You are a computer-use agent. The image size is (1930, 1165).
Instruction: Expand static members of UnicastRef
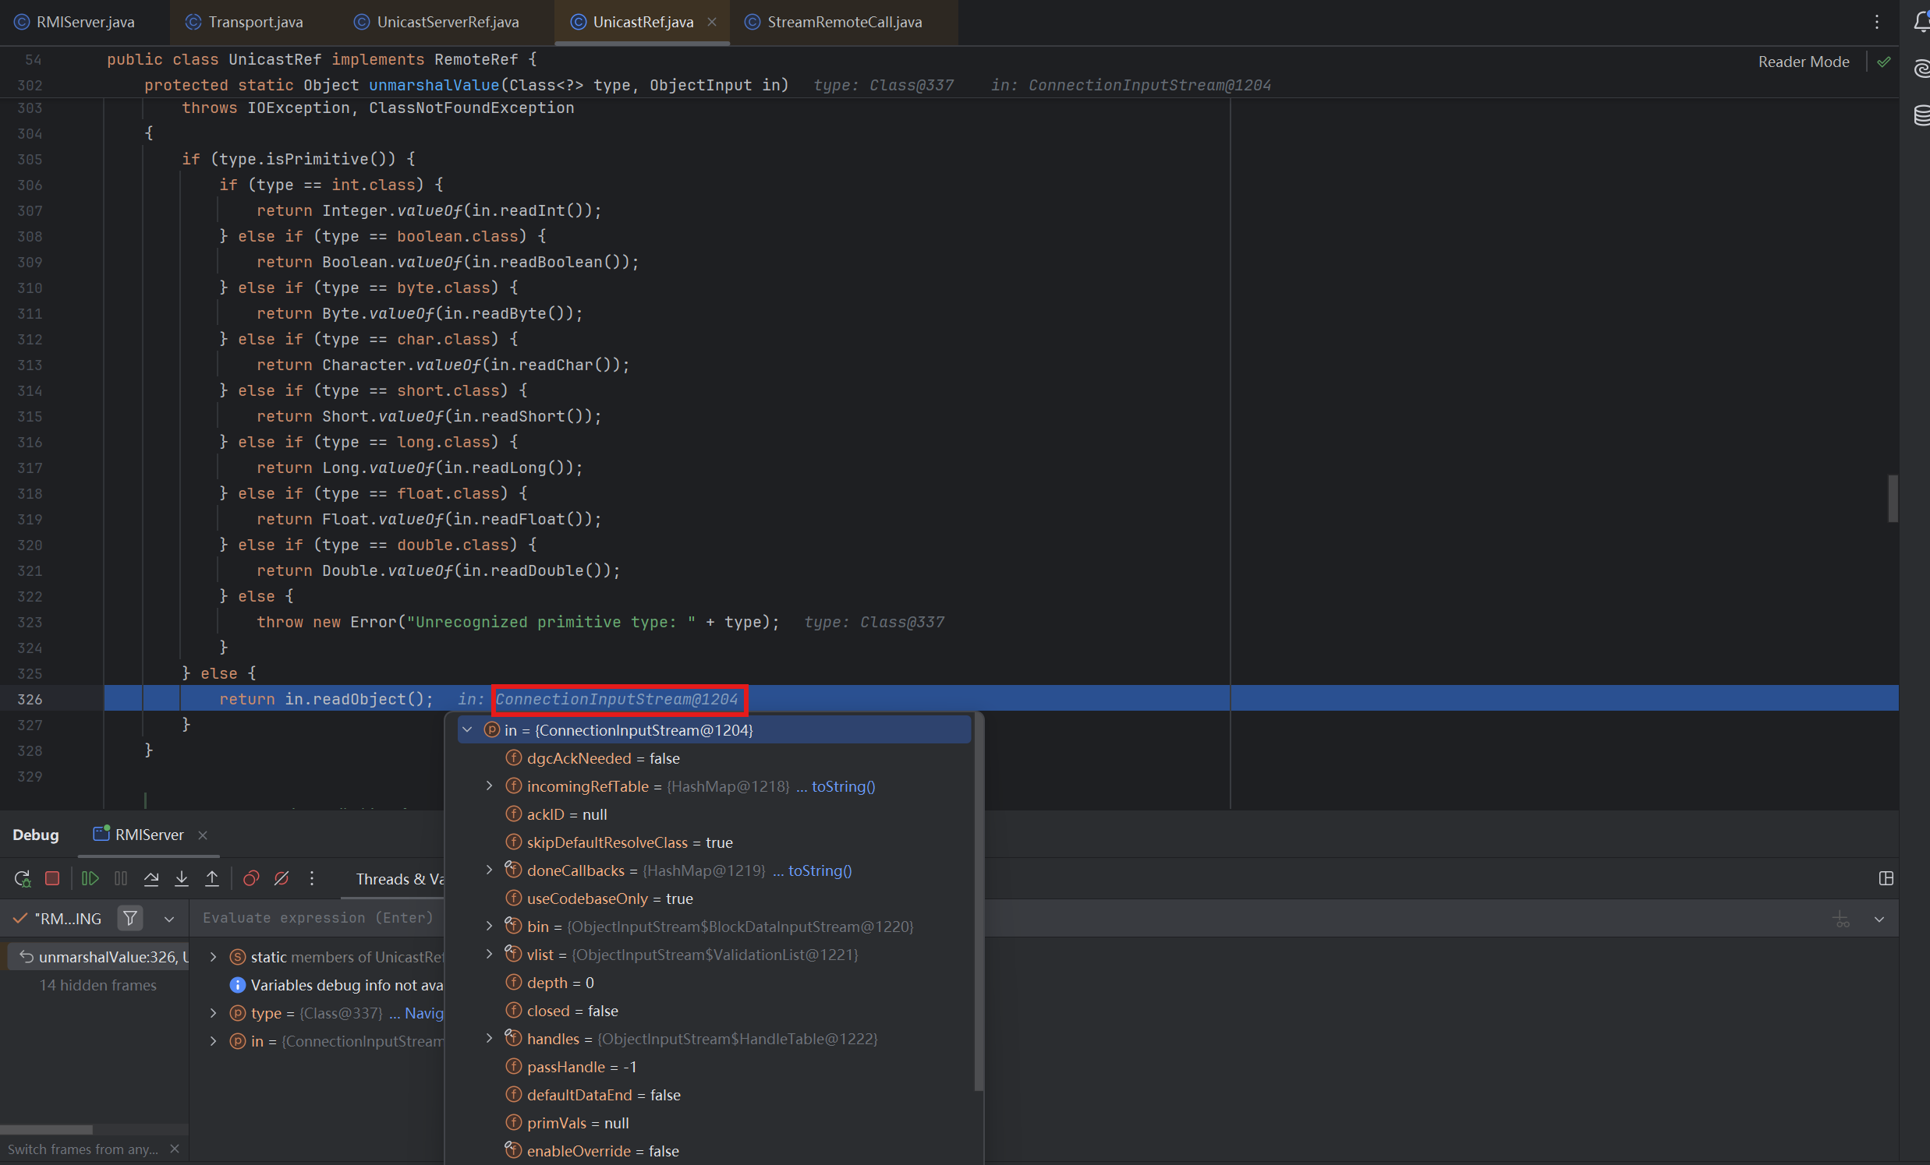(x=213, y=957)
